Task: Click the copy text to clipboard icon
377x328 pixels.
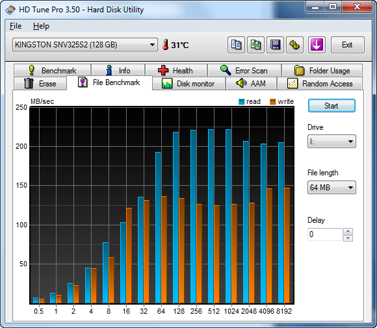Action: point(236,45)
